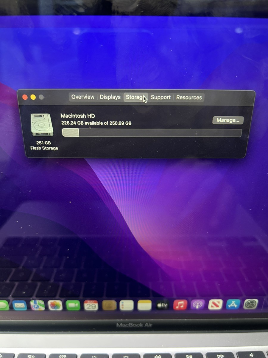Open Reminders from the Dock
Screen dimensions: 268x358
pos(127,305)
